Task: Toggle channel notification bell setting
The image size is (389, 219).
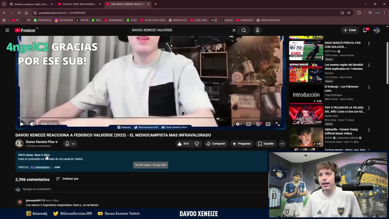Action: tap(67, 144)
